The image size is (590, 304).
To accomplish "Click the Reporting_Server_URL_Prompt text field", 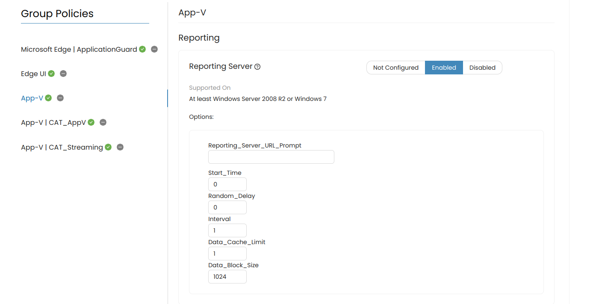I will [x=271, y=157].
